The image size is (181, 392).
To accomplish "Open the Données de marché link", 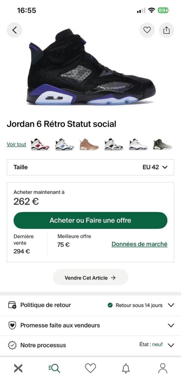I will pos(139,244).
